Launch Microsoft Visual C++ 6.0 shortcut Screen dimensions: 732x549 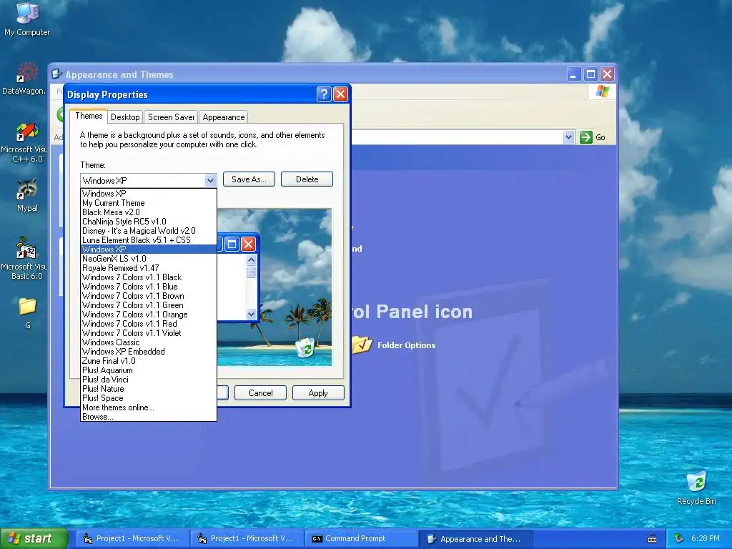coord(27,142)
